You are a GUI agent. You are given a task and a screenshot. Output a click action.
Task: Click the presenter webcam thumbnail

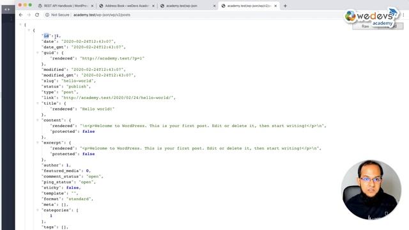[371, 190]
